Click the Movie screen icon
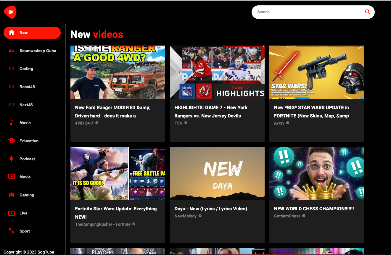This screenshot has width=391, height=255. point(12,177)
